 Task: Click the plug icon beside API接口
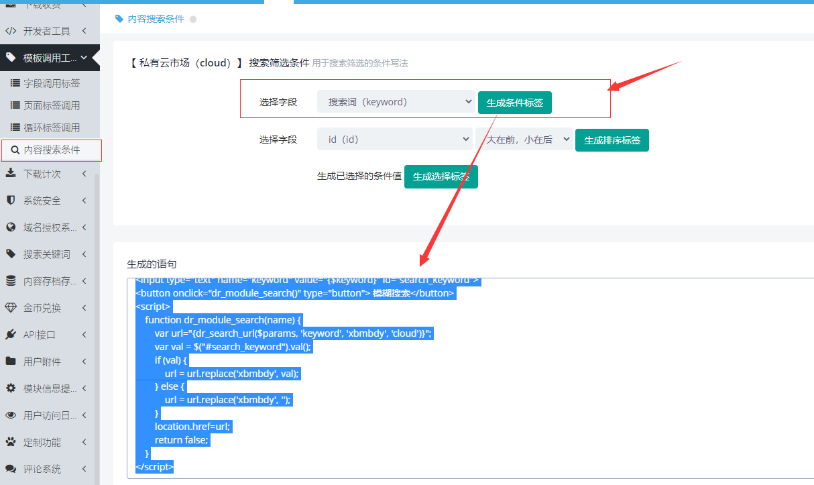[x=11, y=335]
